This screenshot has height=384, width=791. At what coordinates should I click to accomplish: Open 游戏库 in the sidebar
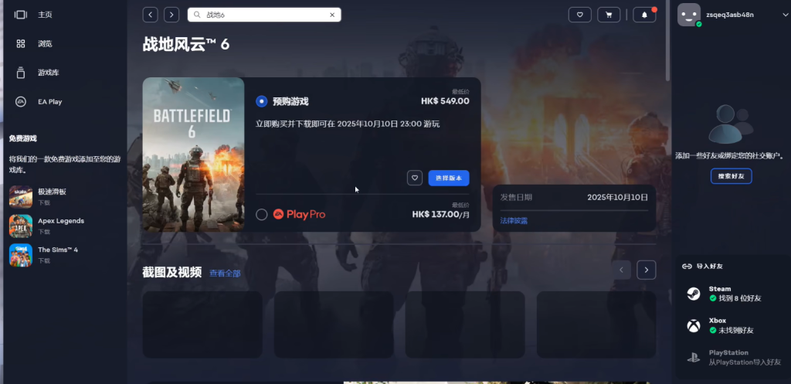[48, 73]
